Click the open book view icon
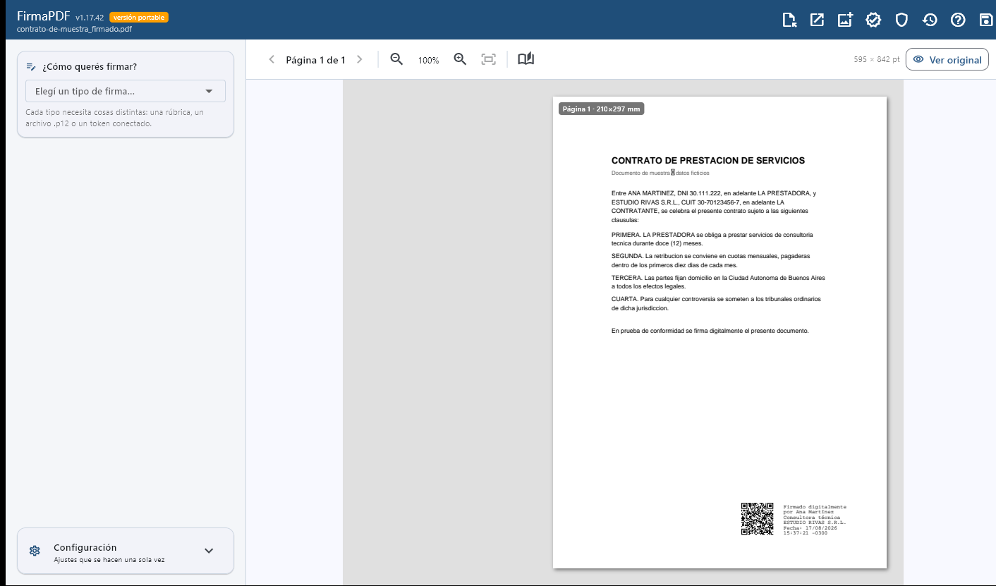The height and width of the screenshot is (586, 996). [x=526, y=60]
